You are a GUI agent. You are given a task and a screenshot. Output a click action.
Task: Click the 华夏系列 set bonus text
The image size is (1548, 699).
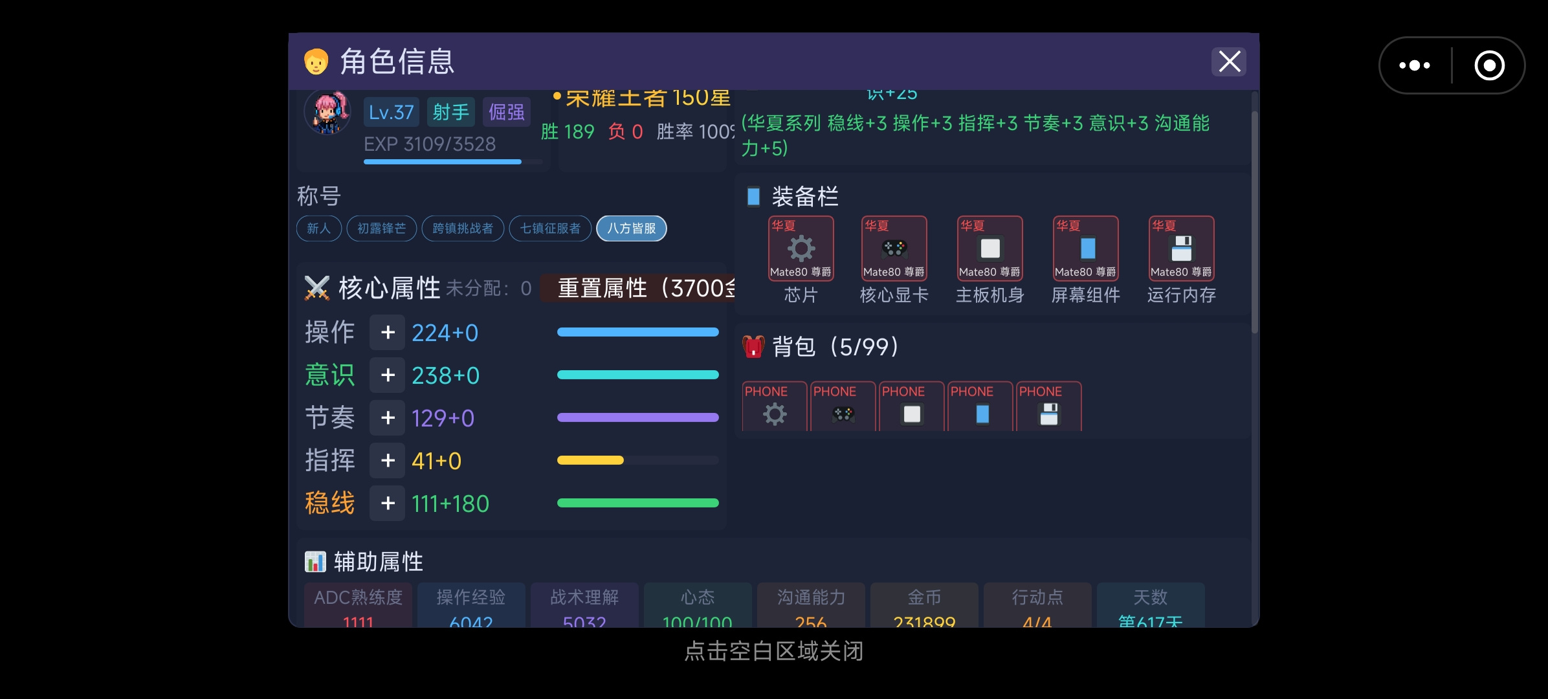click(975, 135)
